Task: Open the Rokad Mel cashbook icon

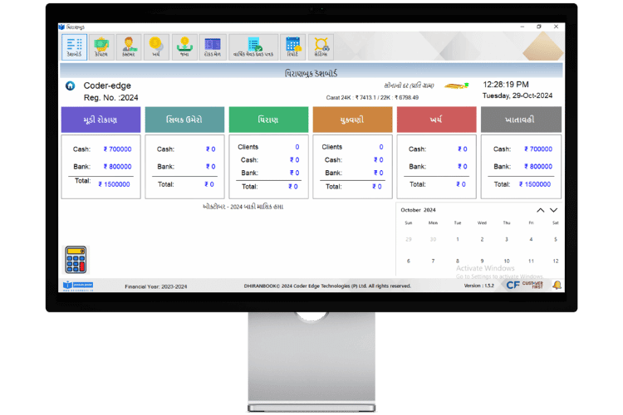Action: point(212,46)
